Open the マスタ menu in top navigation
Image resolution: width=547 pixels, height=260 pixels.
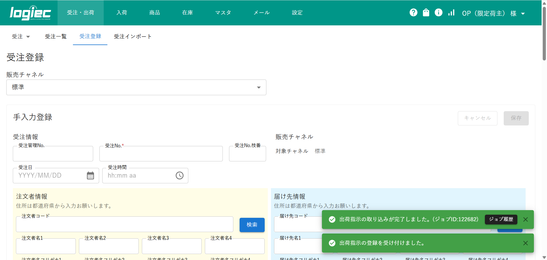(x=223, y=13)
